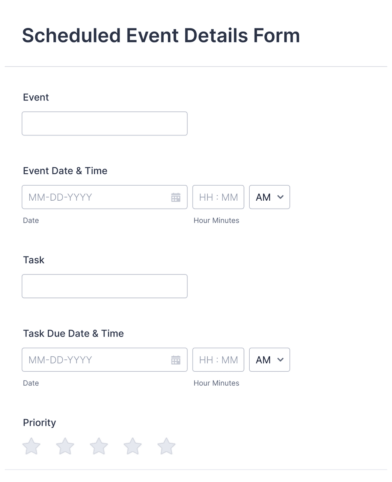Click the Scheduled Event Details Form heading
The width and height of the screenshot is (392, 482).
(x=161, y=35)
